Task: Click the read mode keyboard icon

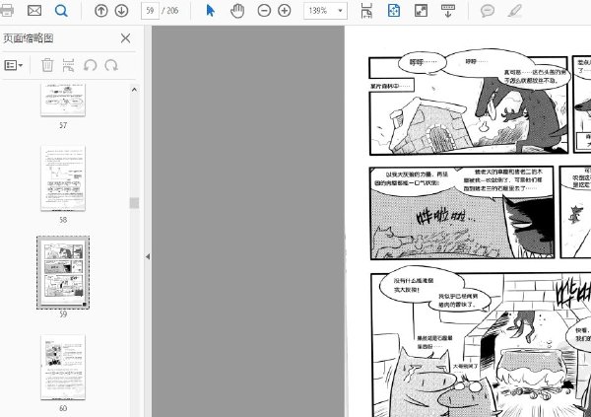Action: (x=448, y=11)
